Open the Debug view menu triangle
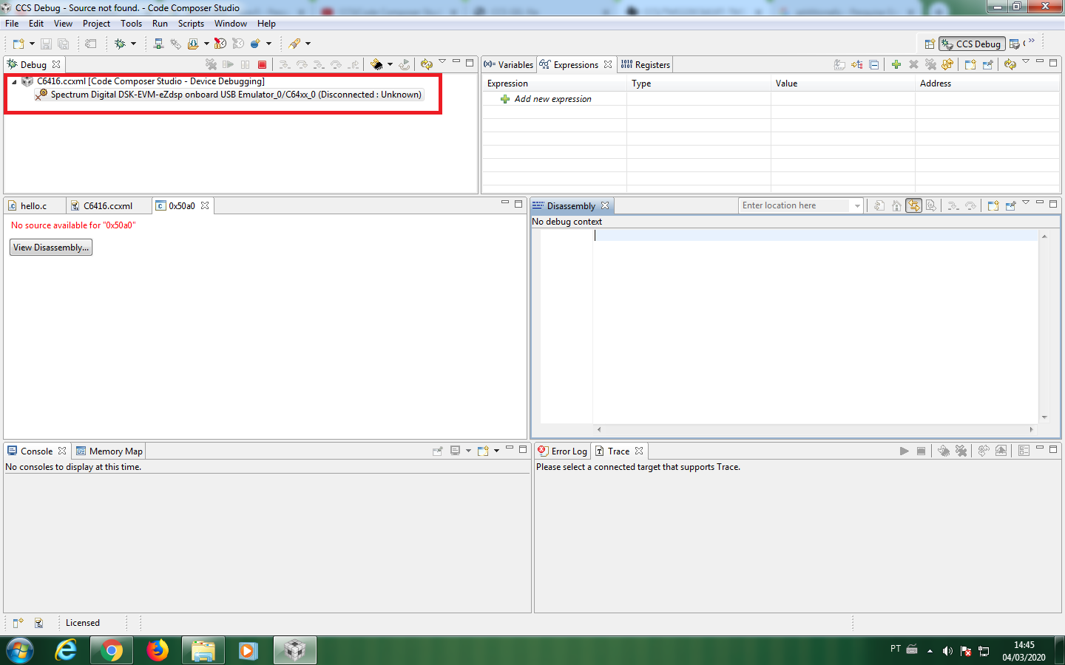The width and height of the screenshot is (1065, 665). point(442,61)
